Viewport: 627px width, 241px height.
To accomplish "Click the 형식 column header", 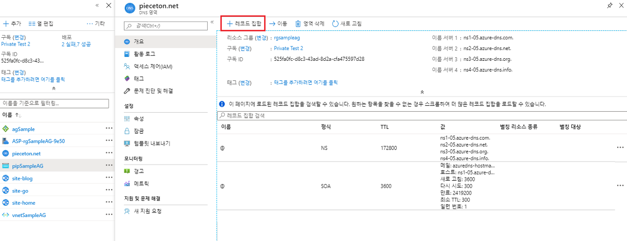I will tap(326, 127).
